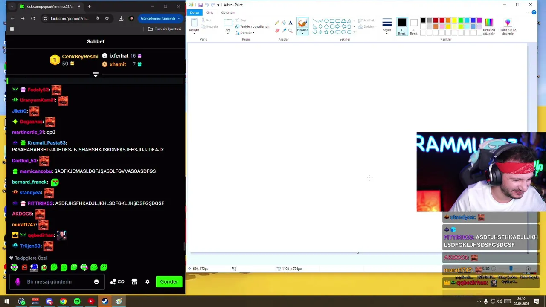Image resolution: width=546 pixels, height=307 pixels.
Task: Open Seç selection options dropdown arrow
Action: [x=228, y=33]
